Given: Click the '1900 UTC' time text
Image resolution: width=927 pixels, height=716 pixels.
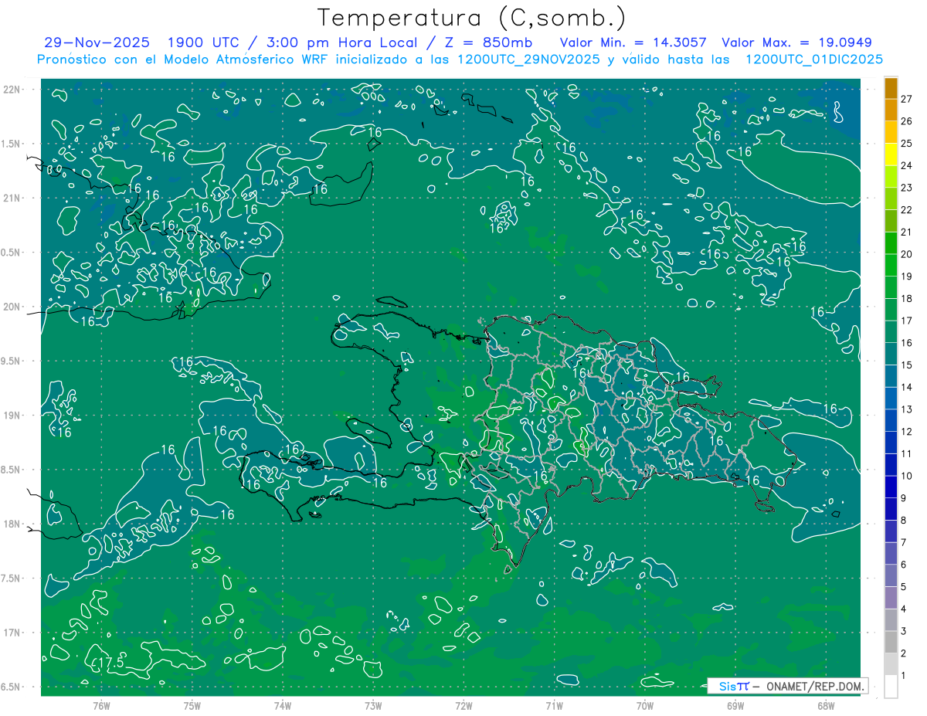Looking at the screenshot, I should 205,42.
